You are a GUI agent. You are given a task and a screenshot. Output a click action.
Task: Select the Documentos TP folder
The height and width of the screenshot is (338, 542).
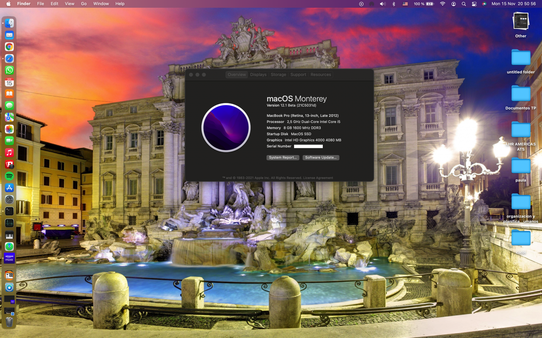click(521, 94)
